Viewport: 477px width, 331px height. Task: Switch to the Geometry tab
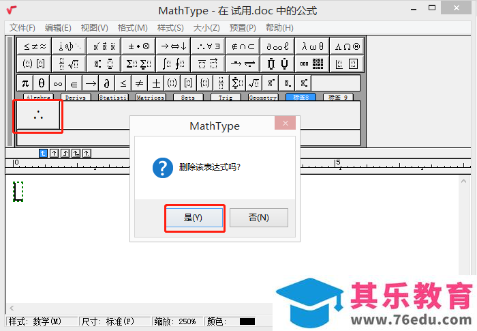coord(263,97)
